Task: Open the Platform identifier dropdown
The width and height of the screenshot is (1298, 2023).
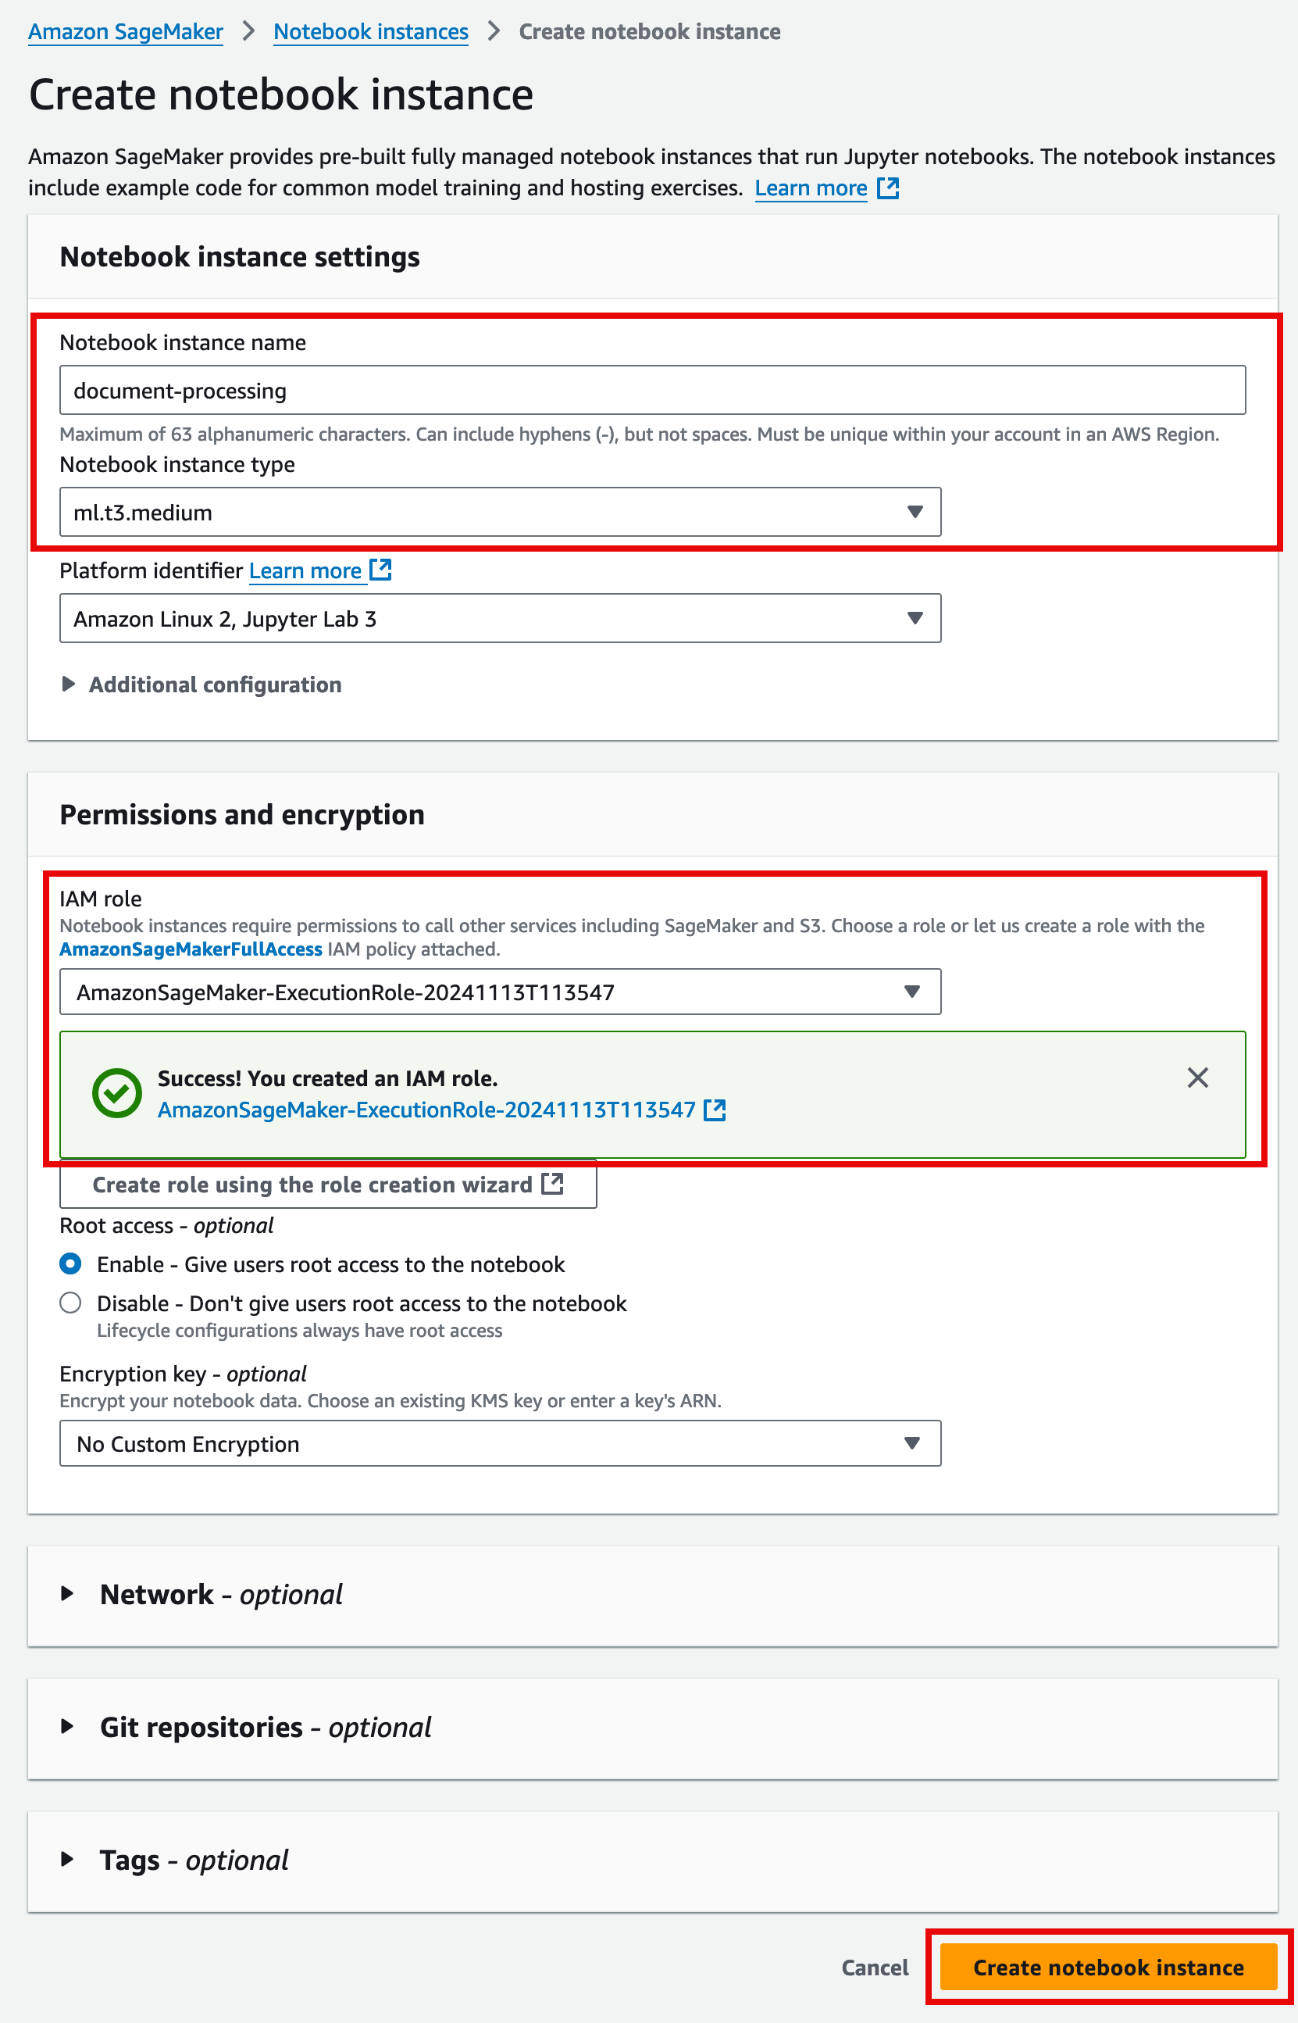Action: tap(500, 618)
